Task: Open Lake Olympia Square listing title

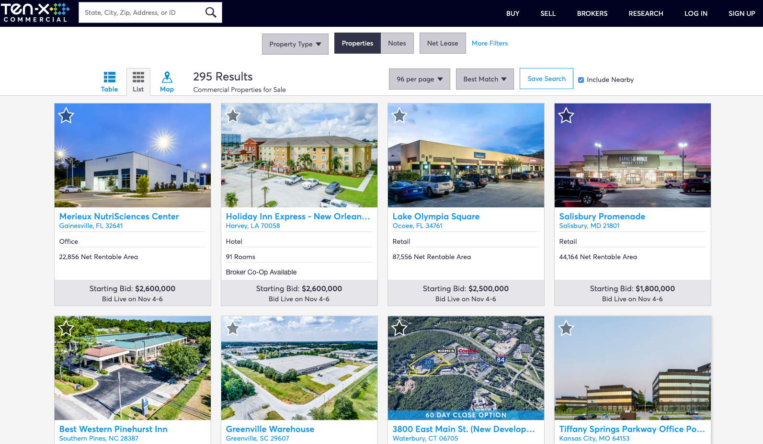Action: coord(436,216)
